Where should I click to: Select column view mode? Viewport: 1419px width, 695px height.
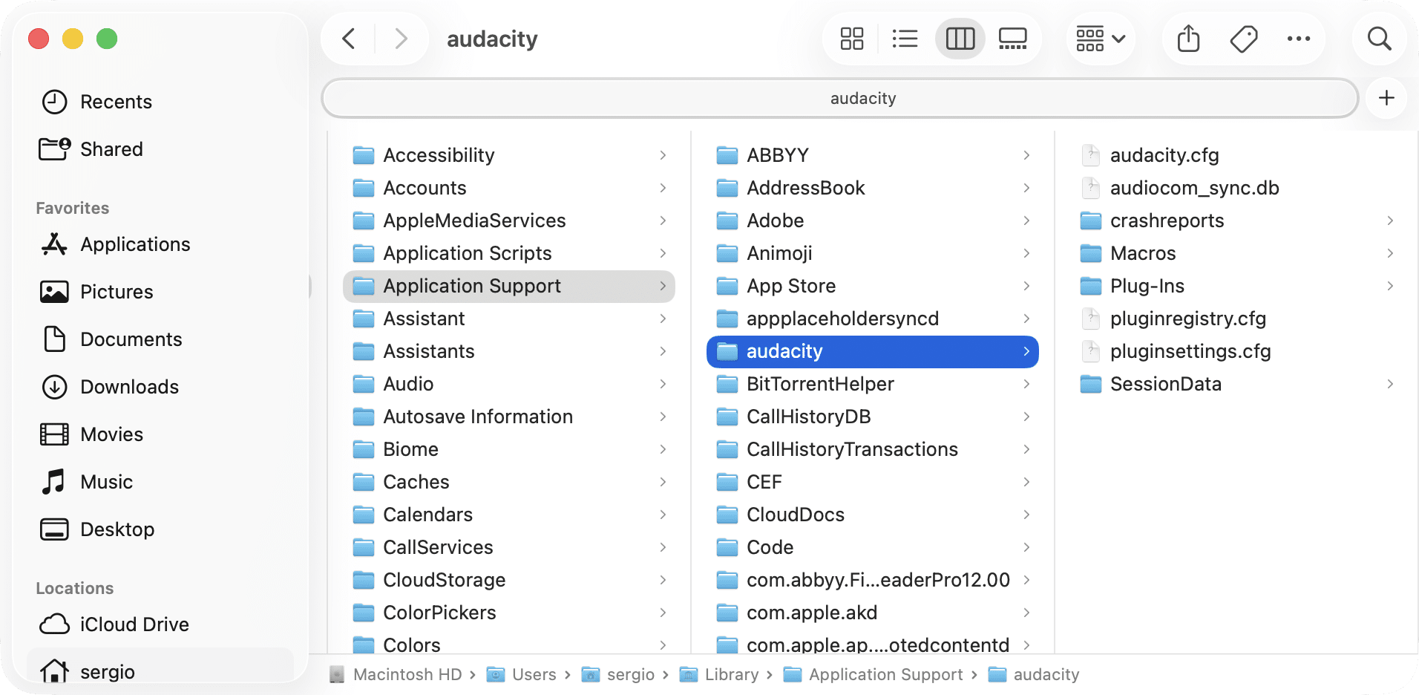[960, 39]
